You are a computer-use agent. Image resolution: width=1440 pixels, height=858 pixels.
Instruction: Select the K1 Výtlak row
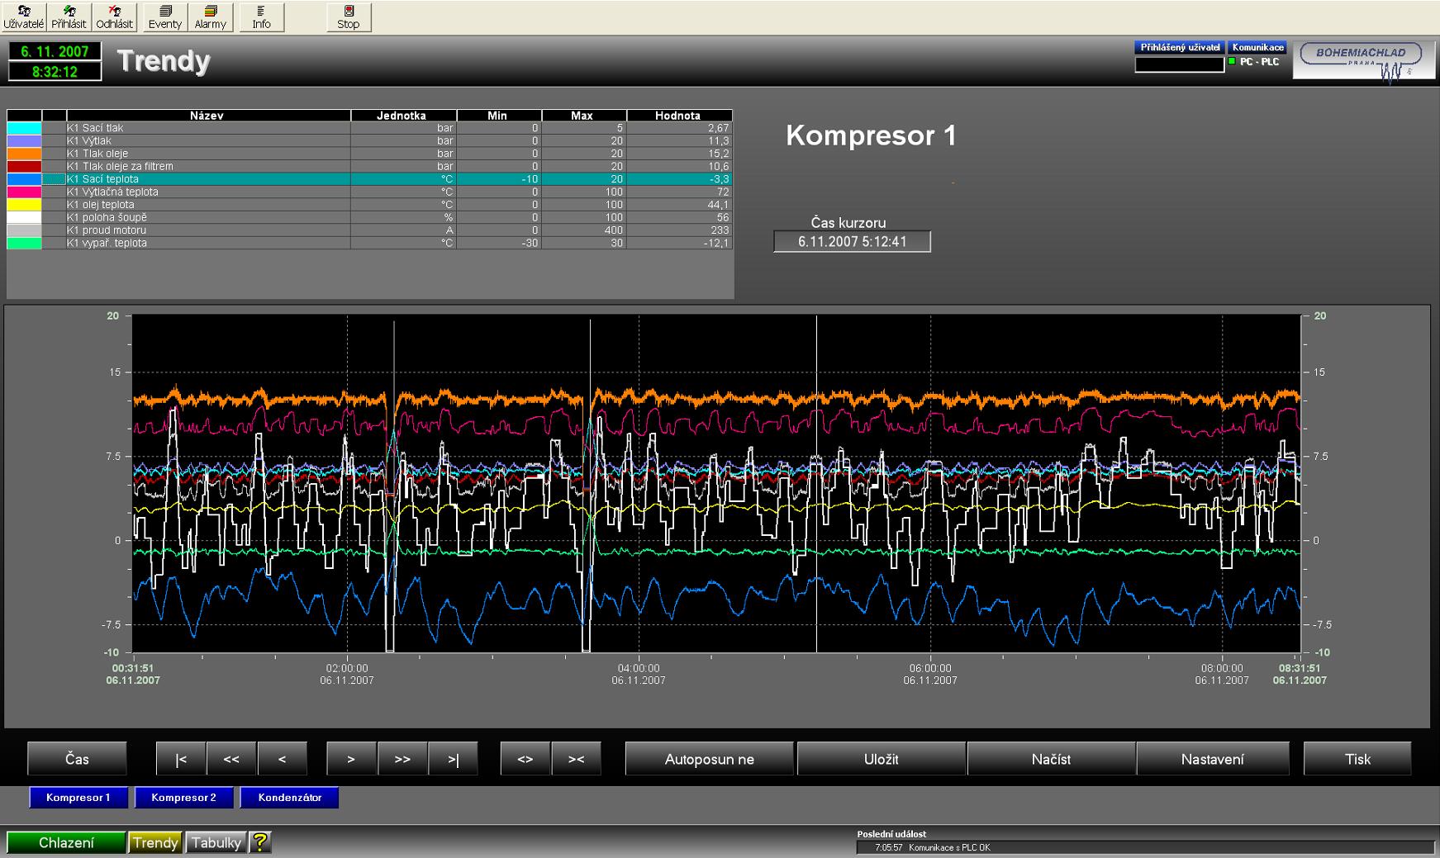click(369, 140)
